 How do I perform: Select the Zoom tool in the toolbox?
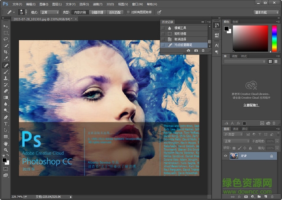coord(6,150)
